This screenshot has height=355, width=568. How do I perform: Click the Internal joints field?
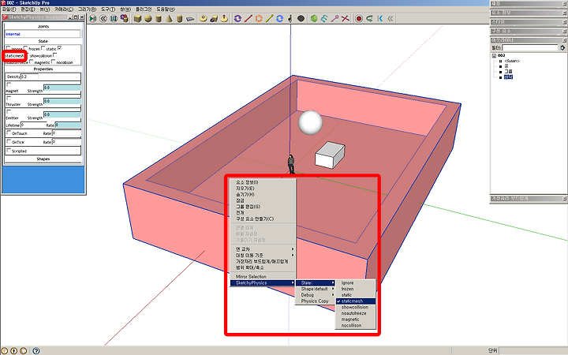point(43,34)
